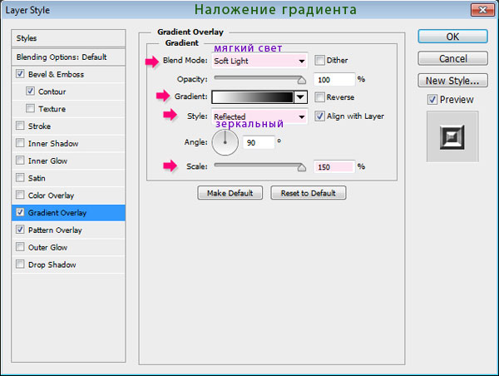
Task: Select Styles in the left list
Action: point(68,38)
